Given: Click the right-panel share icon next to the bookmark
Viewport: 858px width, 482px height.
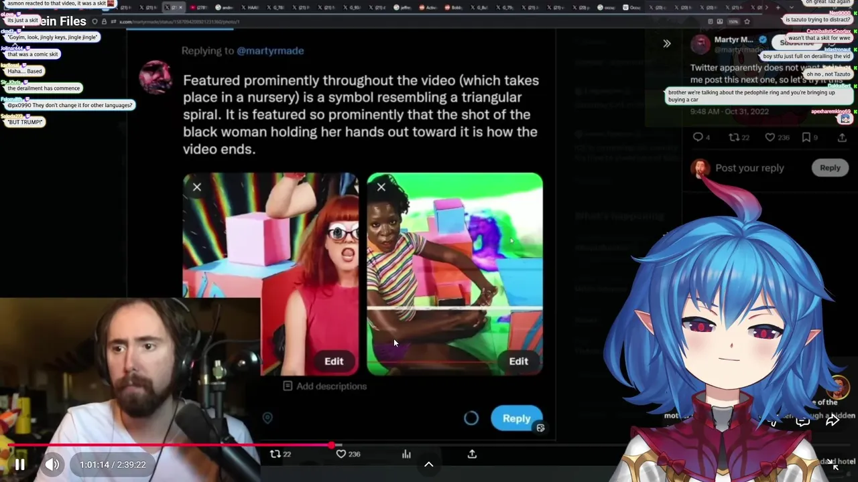Looking at the screenshot, I should pos(842,137).
